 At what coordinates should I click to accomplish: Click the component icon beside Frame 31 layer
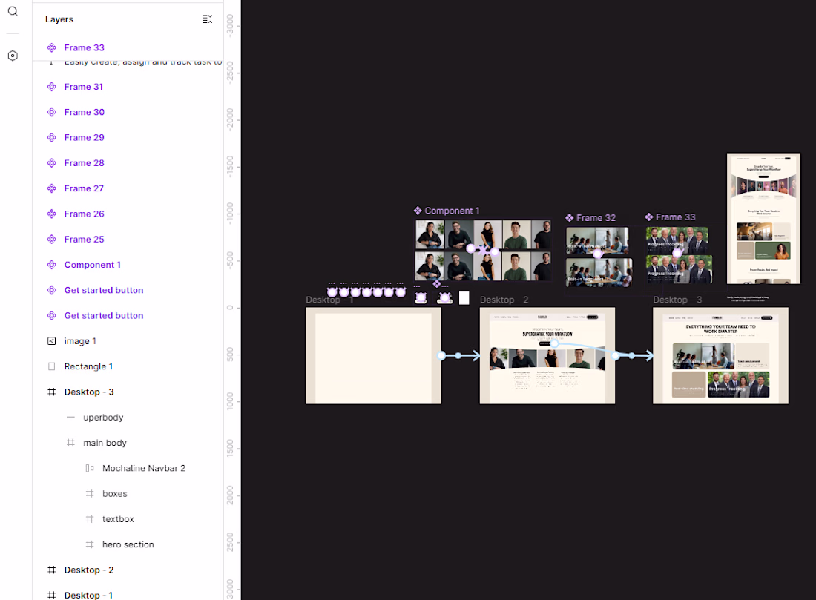51,87
